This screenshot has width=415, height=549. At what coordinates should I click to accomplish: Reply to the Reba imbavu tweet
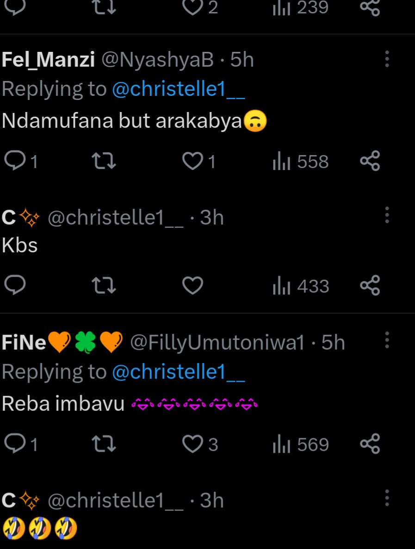(15, 444)
